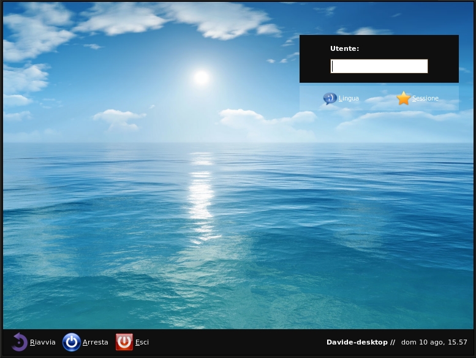Image resolution: width=476 pixels, height=358 pixels.
Task: Click empty middle of bottom black bar
Action: coord(237,342)
